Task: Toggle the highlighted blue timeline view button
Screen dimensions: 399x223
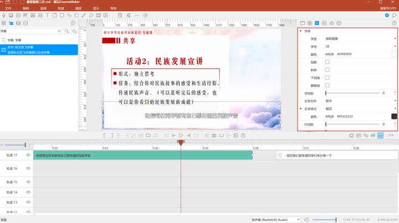Action: [380, 136]
